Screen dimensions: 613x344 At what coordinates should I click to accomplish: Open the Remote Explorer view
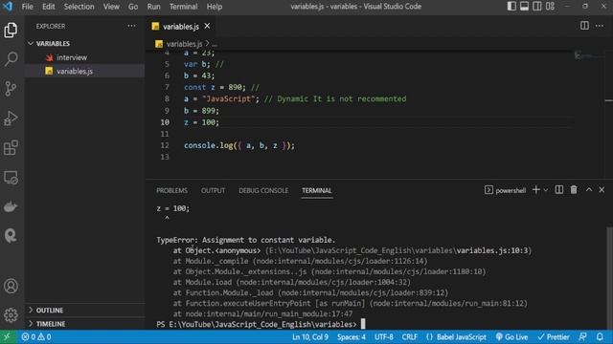point(11,178)
